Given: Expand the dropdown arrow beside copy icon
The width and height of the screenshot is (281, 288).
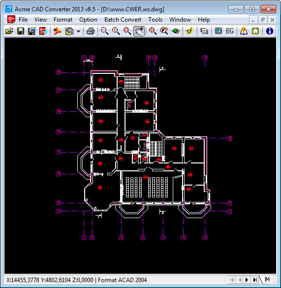Looking at the screenshot, I should click(78, 32).
